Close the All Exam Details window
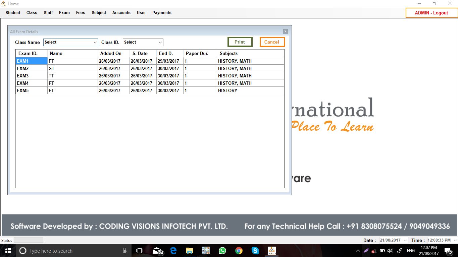 [286, 31]
